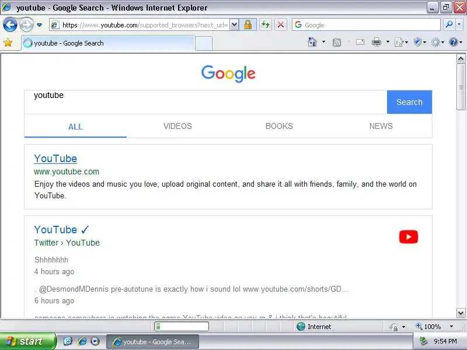Go back with the Back arrow button
Viewport: 467px width, 350px height.
pos(10,24)
